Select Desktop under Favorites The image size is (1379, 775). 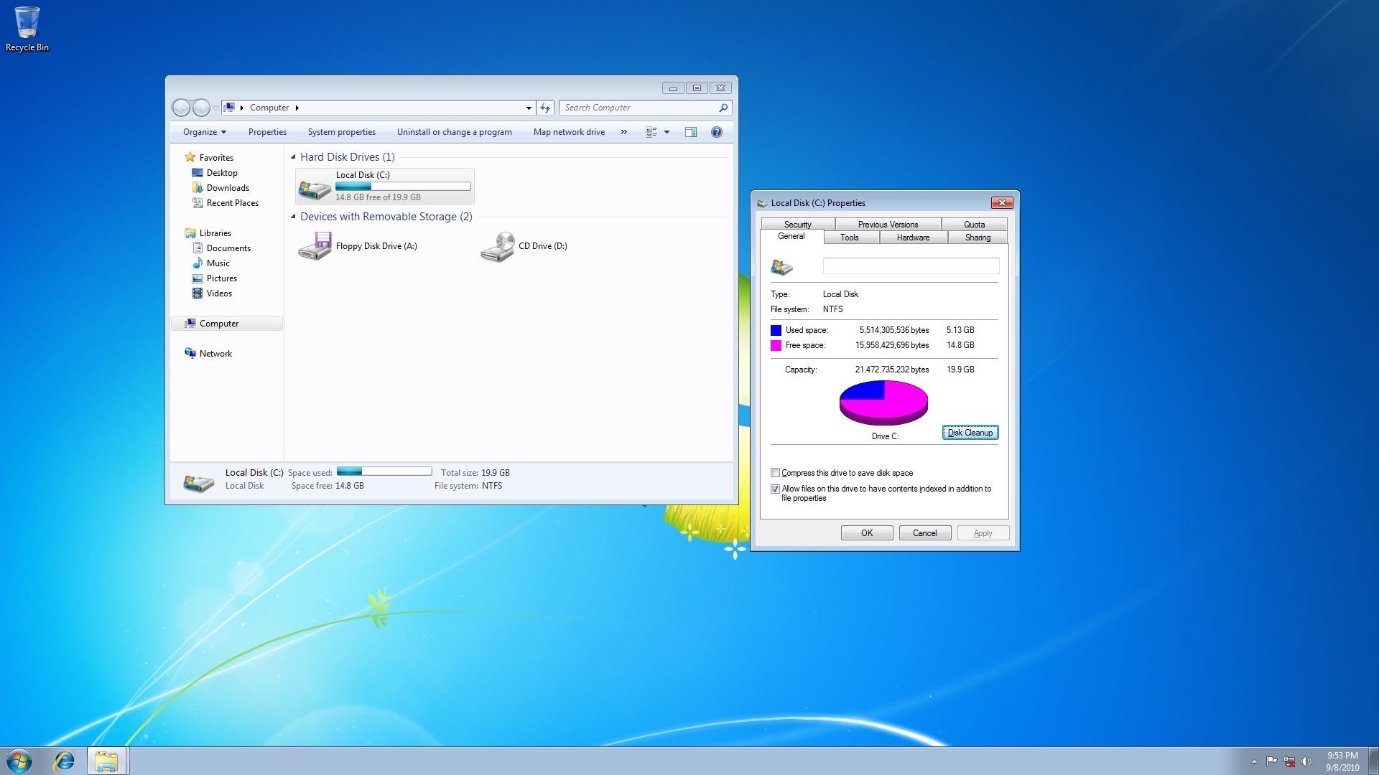coord(222,173)
